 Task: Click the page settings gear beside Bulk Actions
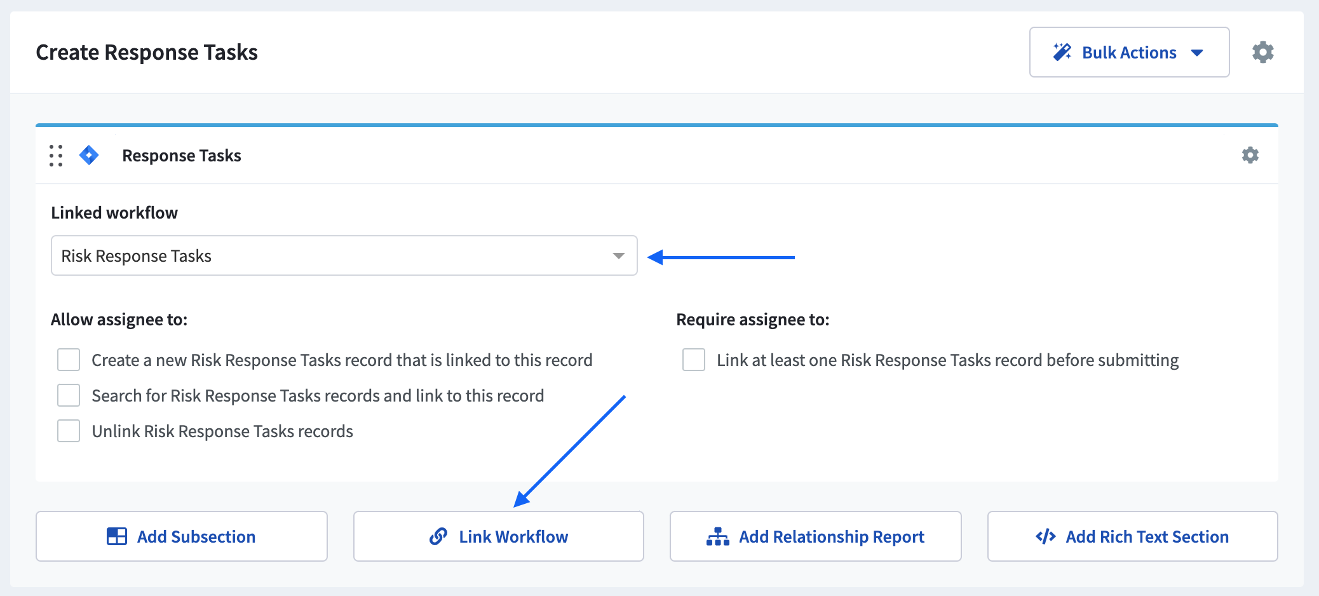1262,52
